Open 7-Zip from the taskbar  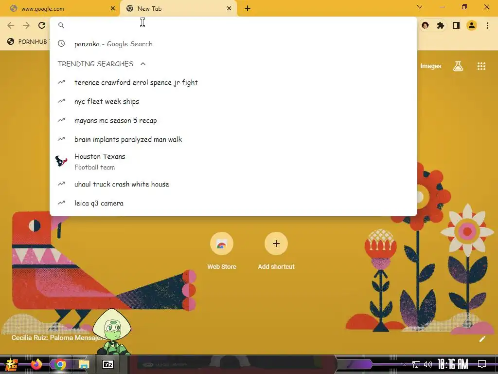coord(108,364)
